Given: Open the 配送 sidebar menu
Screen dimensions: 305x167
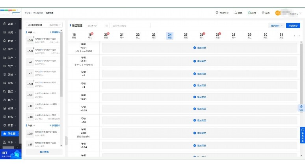Looking at the screenshot, I should coord(10,91).
